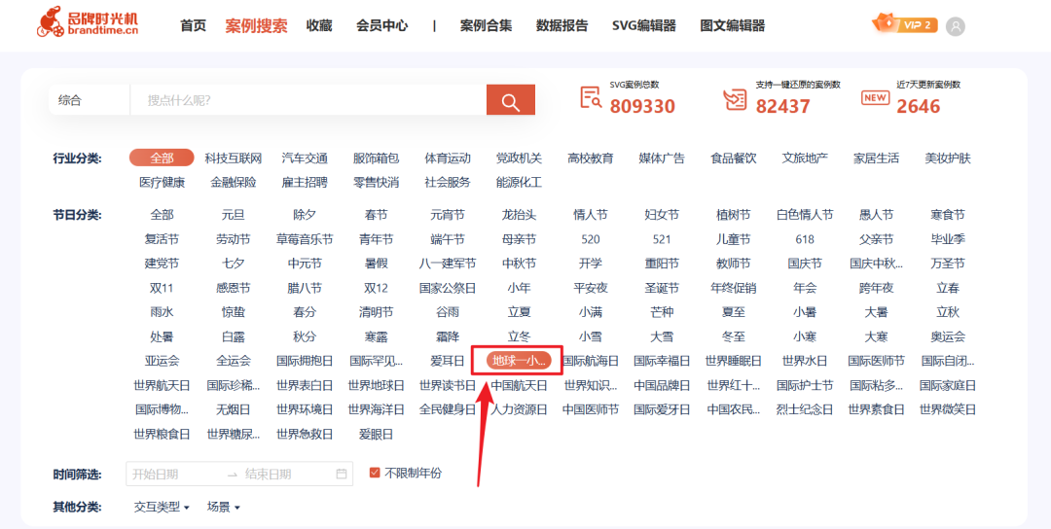Select 全部 in holiday category
The height and width of the screenshot is (529, 1051).
pos(162,215)
